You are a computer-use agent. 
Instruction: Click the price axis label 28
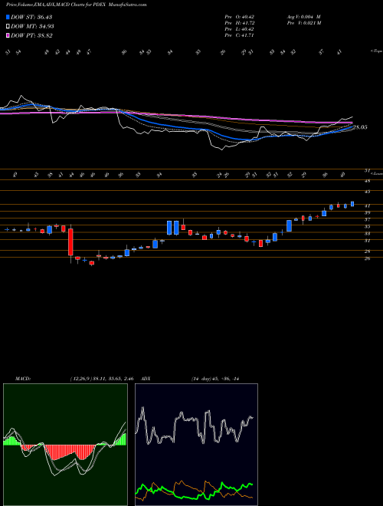point(367,251)
